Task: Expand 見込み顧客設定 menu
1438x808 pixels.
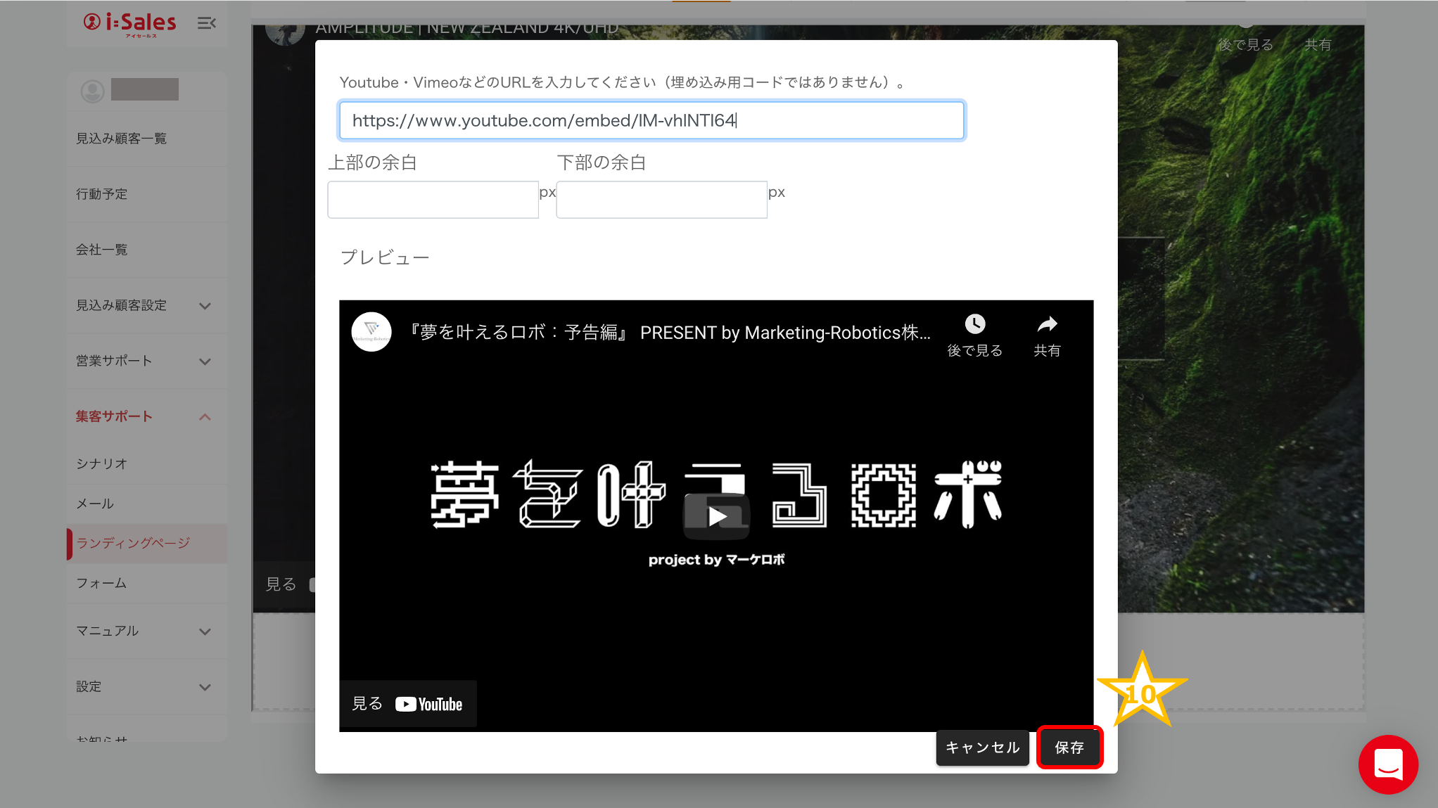Action: 205,306
